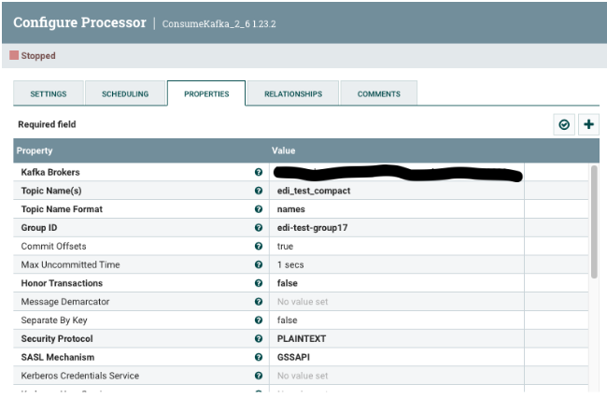Select the Kerberos Credentials Service property name

[79, 376]
